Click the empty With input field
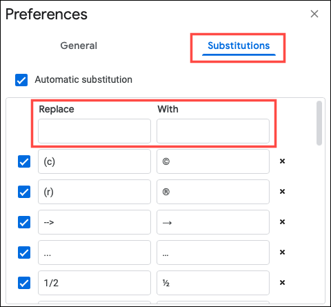The width and height of the screenshot is (331, 307). coord(213,131)
